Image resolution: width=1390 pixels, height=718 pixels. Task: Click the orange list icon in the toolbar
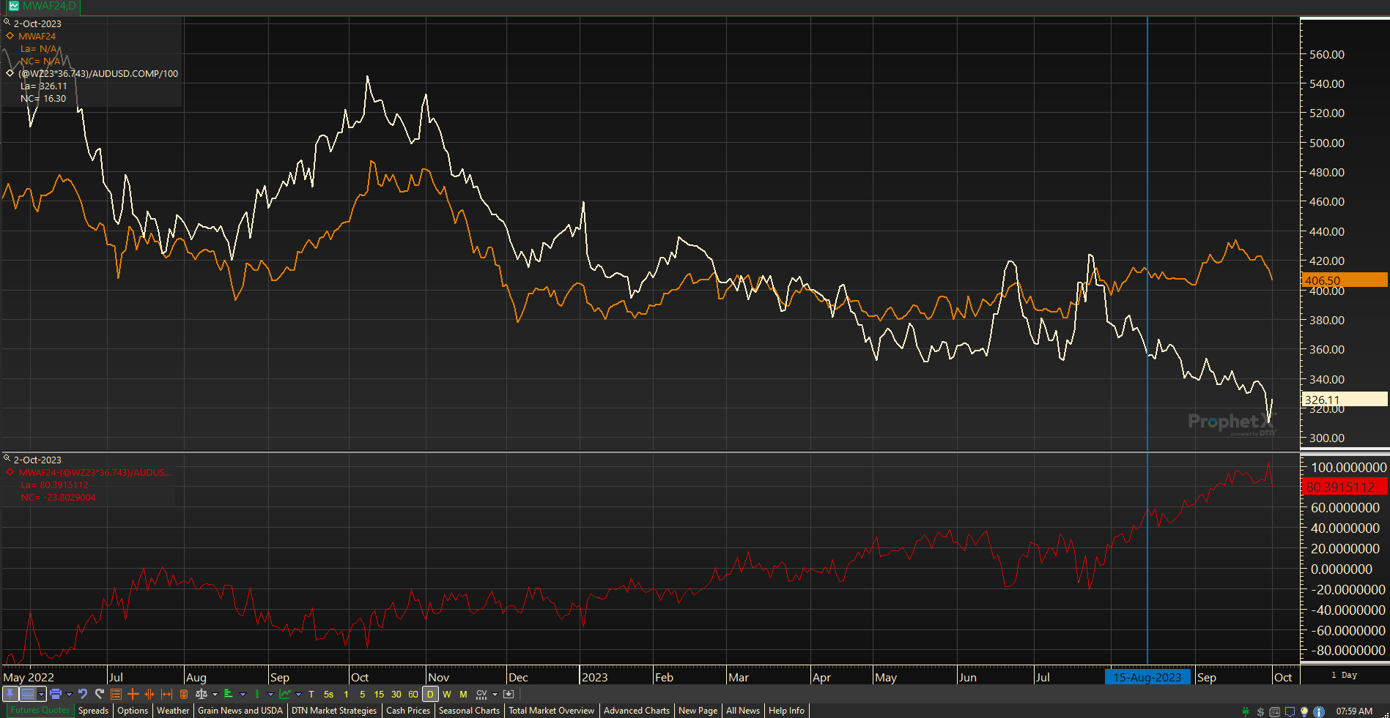click(116, 694)
